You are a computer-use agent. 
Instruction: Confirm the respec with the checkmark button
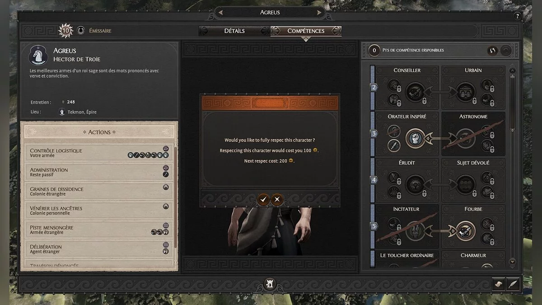[263, 199]
